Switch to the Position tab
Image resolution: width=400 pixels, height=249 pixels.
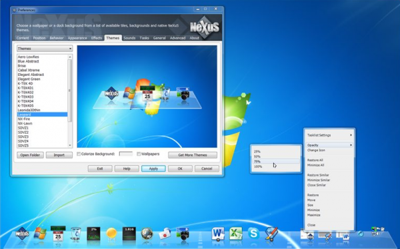tap(39, 38)
